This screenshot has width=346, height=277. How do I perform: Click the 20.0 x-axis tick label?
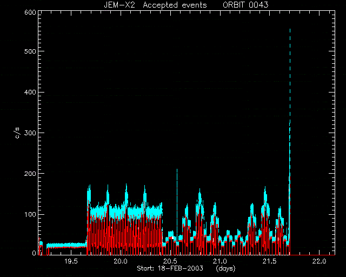click(121, 261)
